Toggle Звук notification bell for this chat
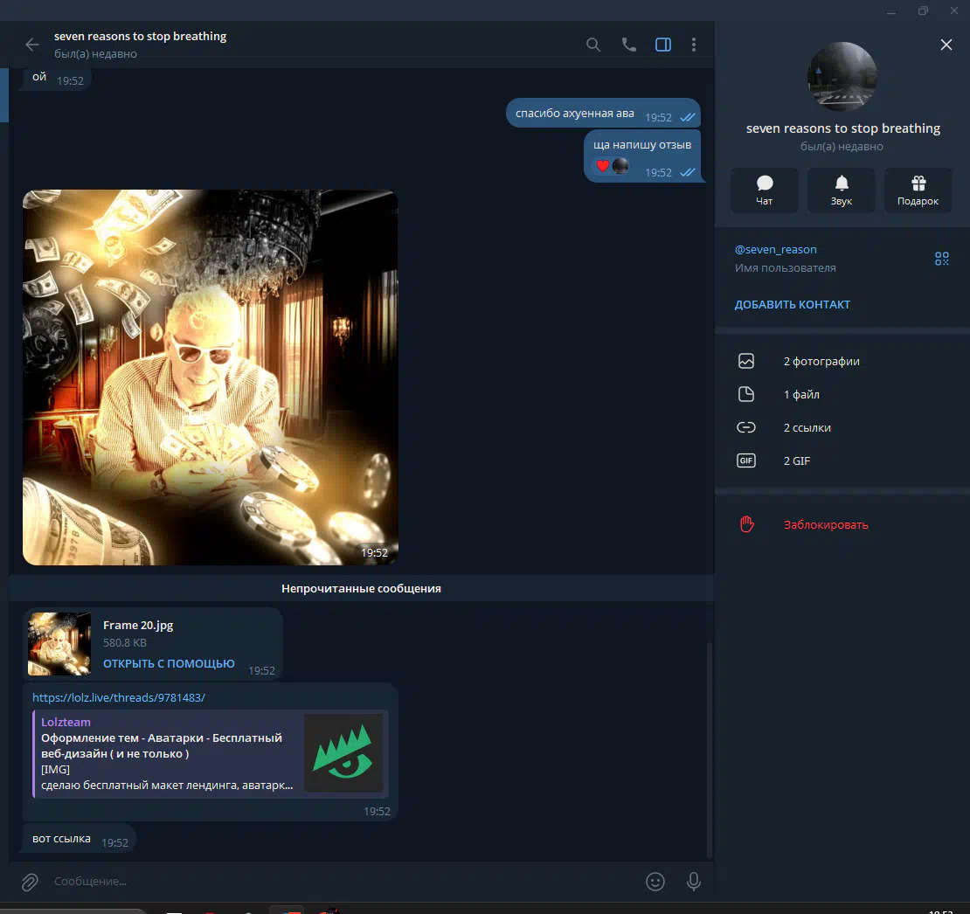This screenshot has height=914, width=970. [x=842, y=190]
